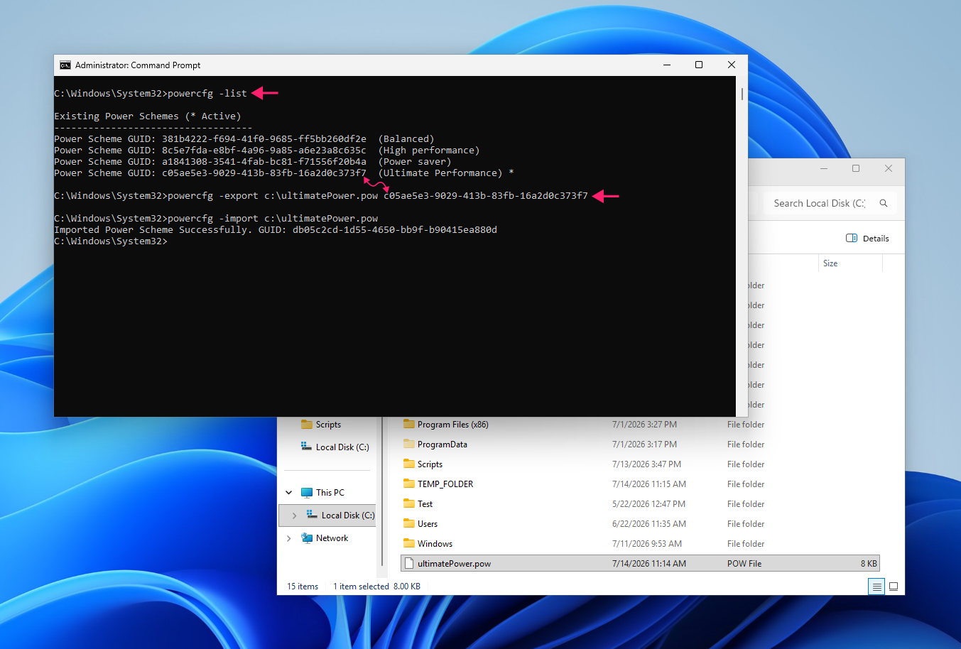
Task: Click the 15 items status bar text
Action: 303,587
